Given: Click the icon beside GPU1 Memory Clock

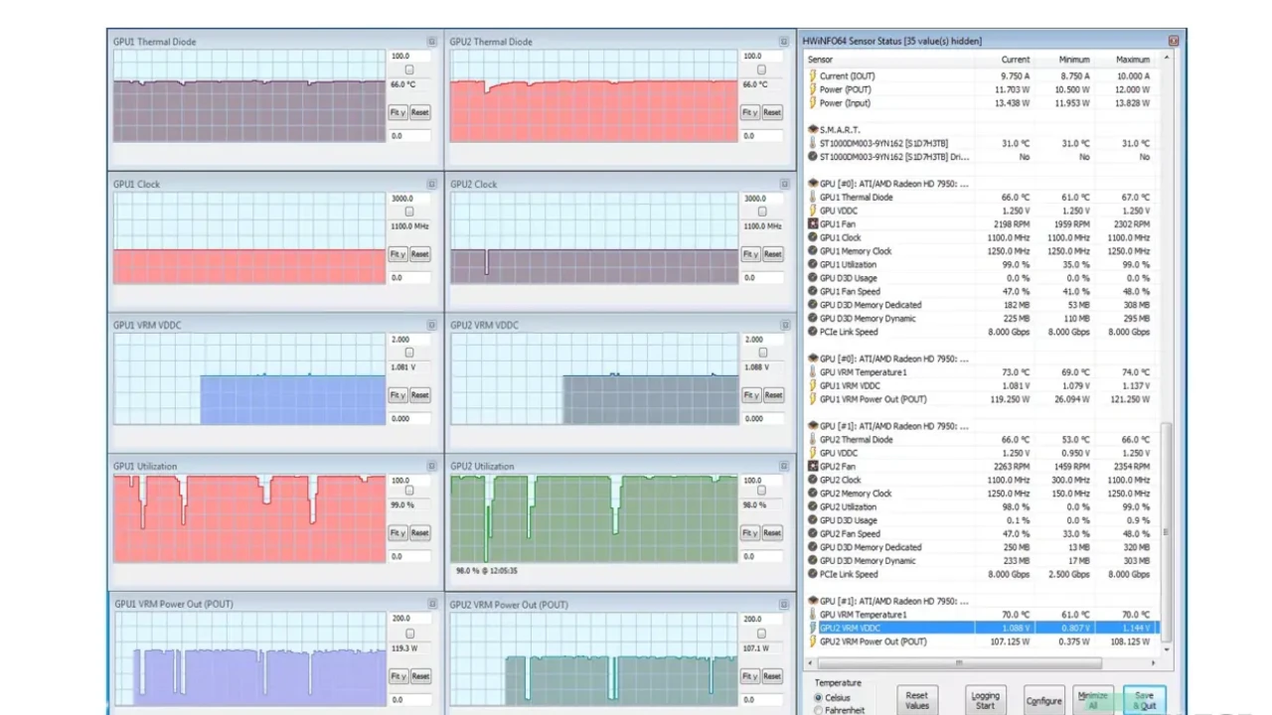Looking at the screenshot, I should [x=813, y=251].
